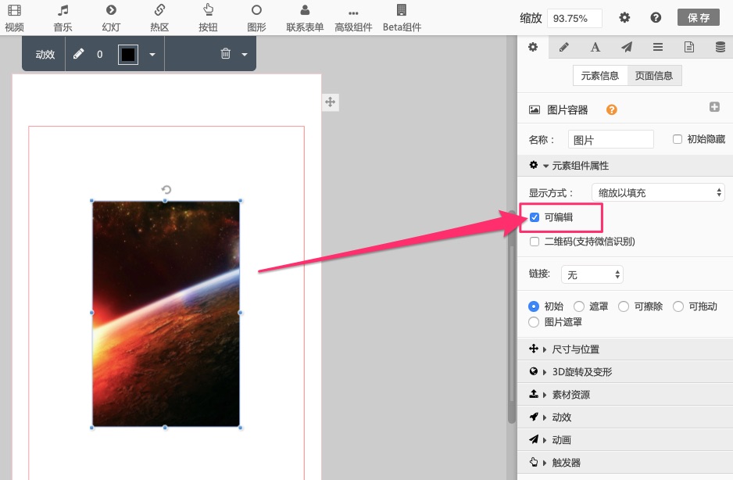Viewport: 733px width, 480px height.
Task: Switch to the 页面信息 tab
Action: click(654, 76)
